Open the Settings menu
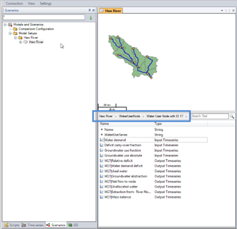237x229 pixels. pyautogui.click(x=45, y=4)
